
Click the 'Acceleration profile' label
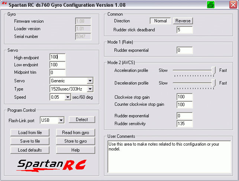pos(131,70)
